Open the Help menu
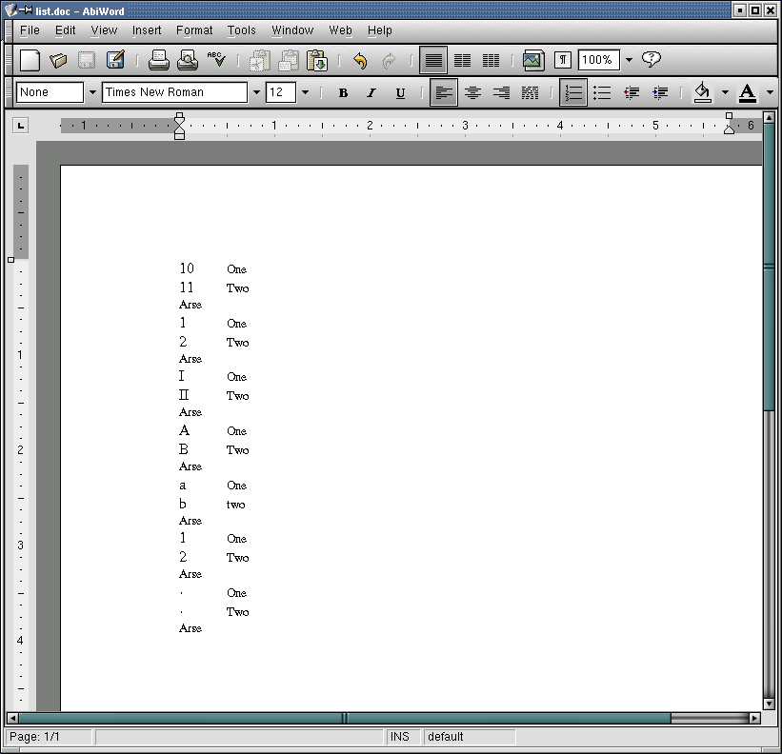The image size is (782, 754). tap(379, 30)
